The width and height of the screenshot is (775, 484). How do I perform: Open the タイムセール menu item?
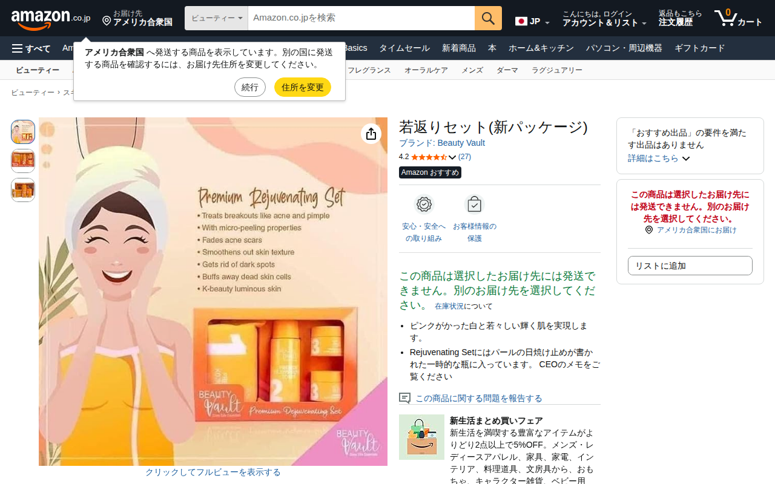[404, 48]
